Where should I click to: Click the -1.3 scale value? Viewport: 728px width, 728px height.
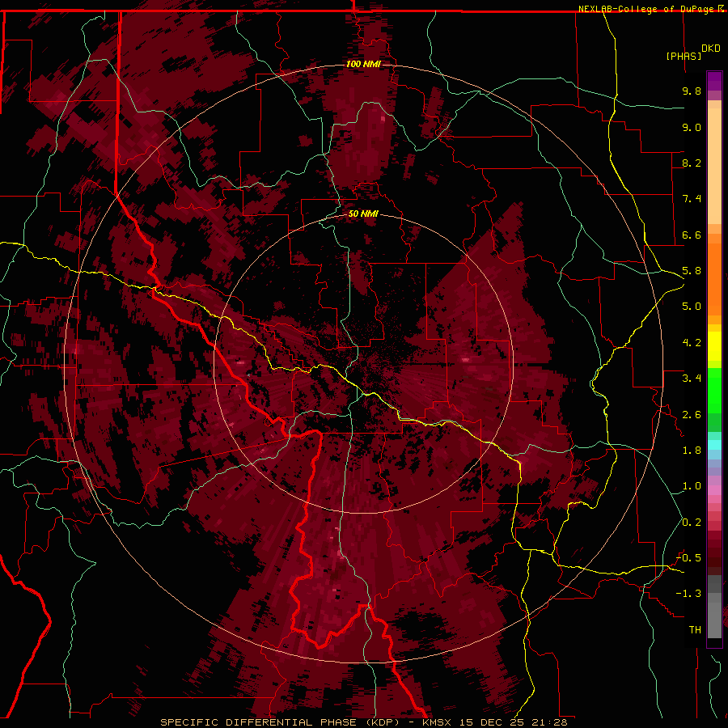click(x=688, y=594)
